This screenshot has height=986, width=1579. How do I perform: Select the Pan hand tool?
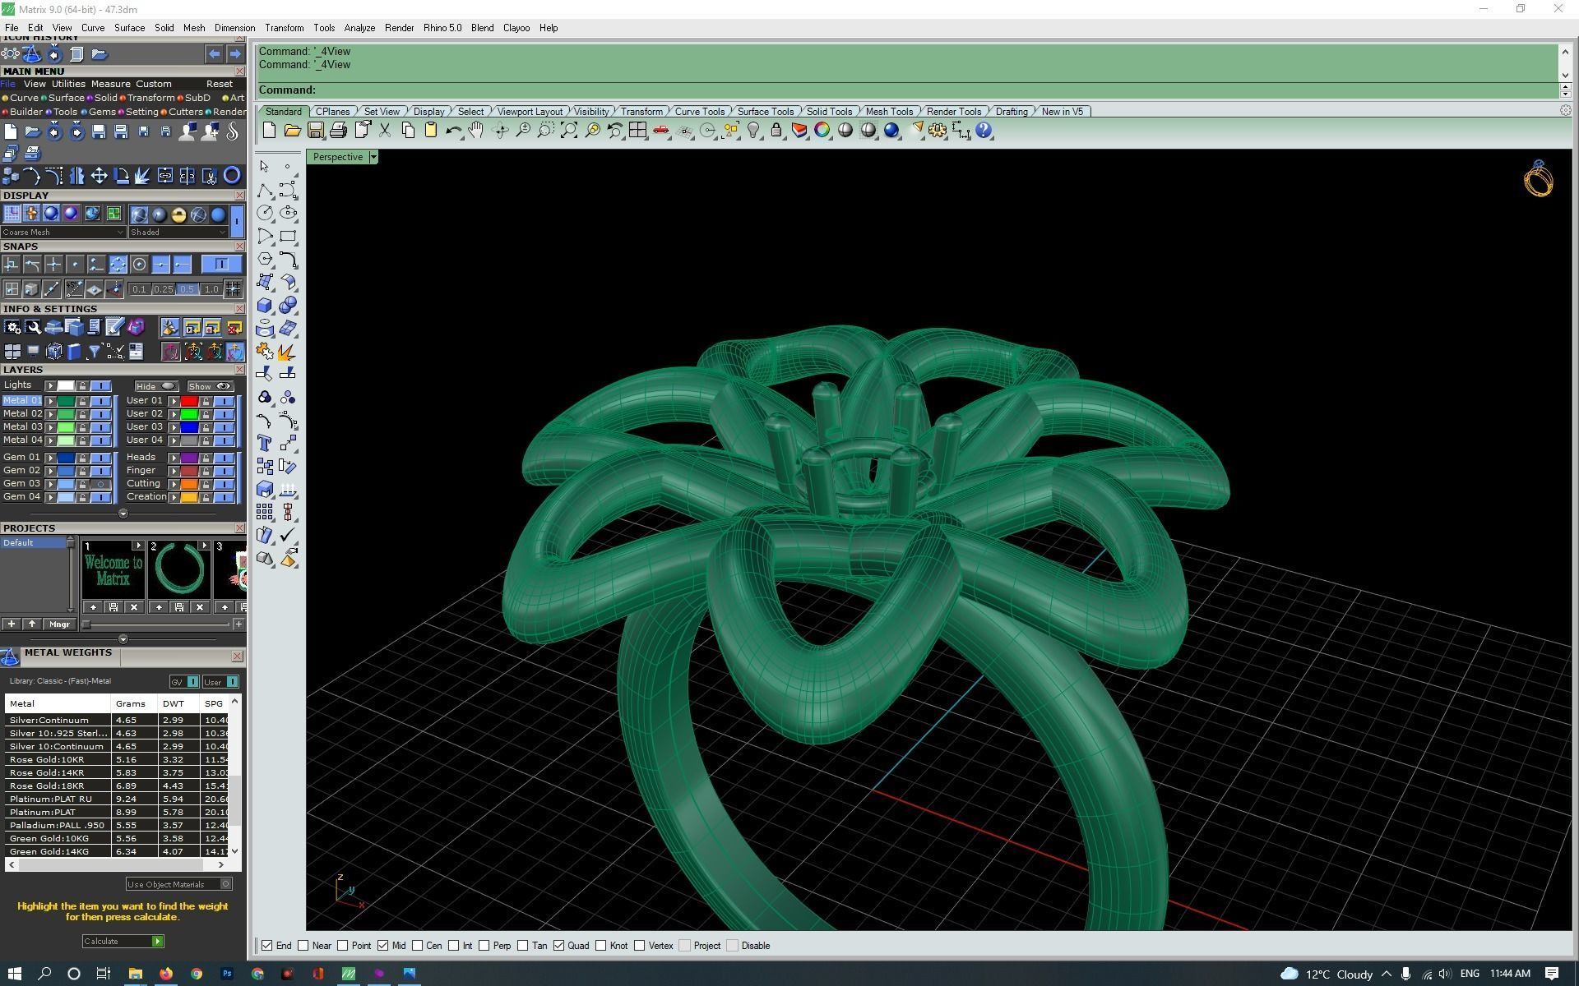tap(476, 131)
